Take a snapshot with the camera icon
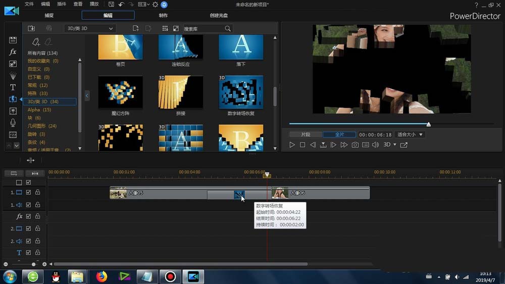The height and width of the screenshot is (284, 505). click(355, 145)
